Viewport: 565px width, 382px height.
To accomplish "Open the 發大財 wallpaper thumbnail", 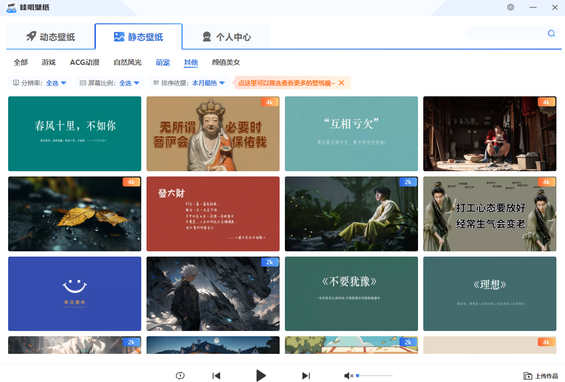I will pyautogui.click(x=213, y=214).
